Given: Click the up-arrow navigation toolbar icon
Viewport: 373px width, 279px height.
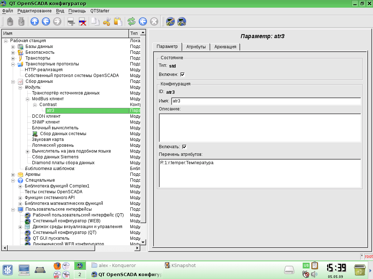Looking at the screenshot, I should [x=35, y=22].
